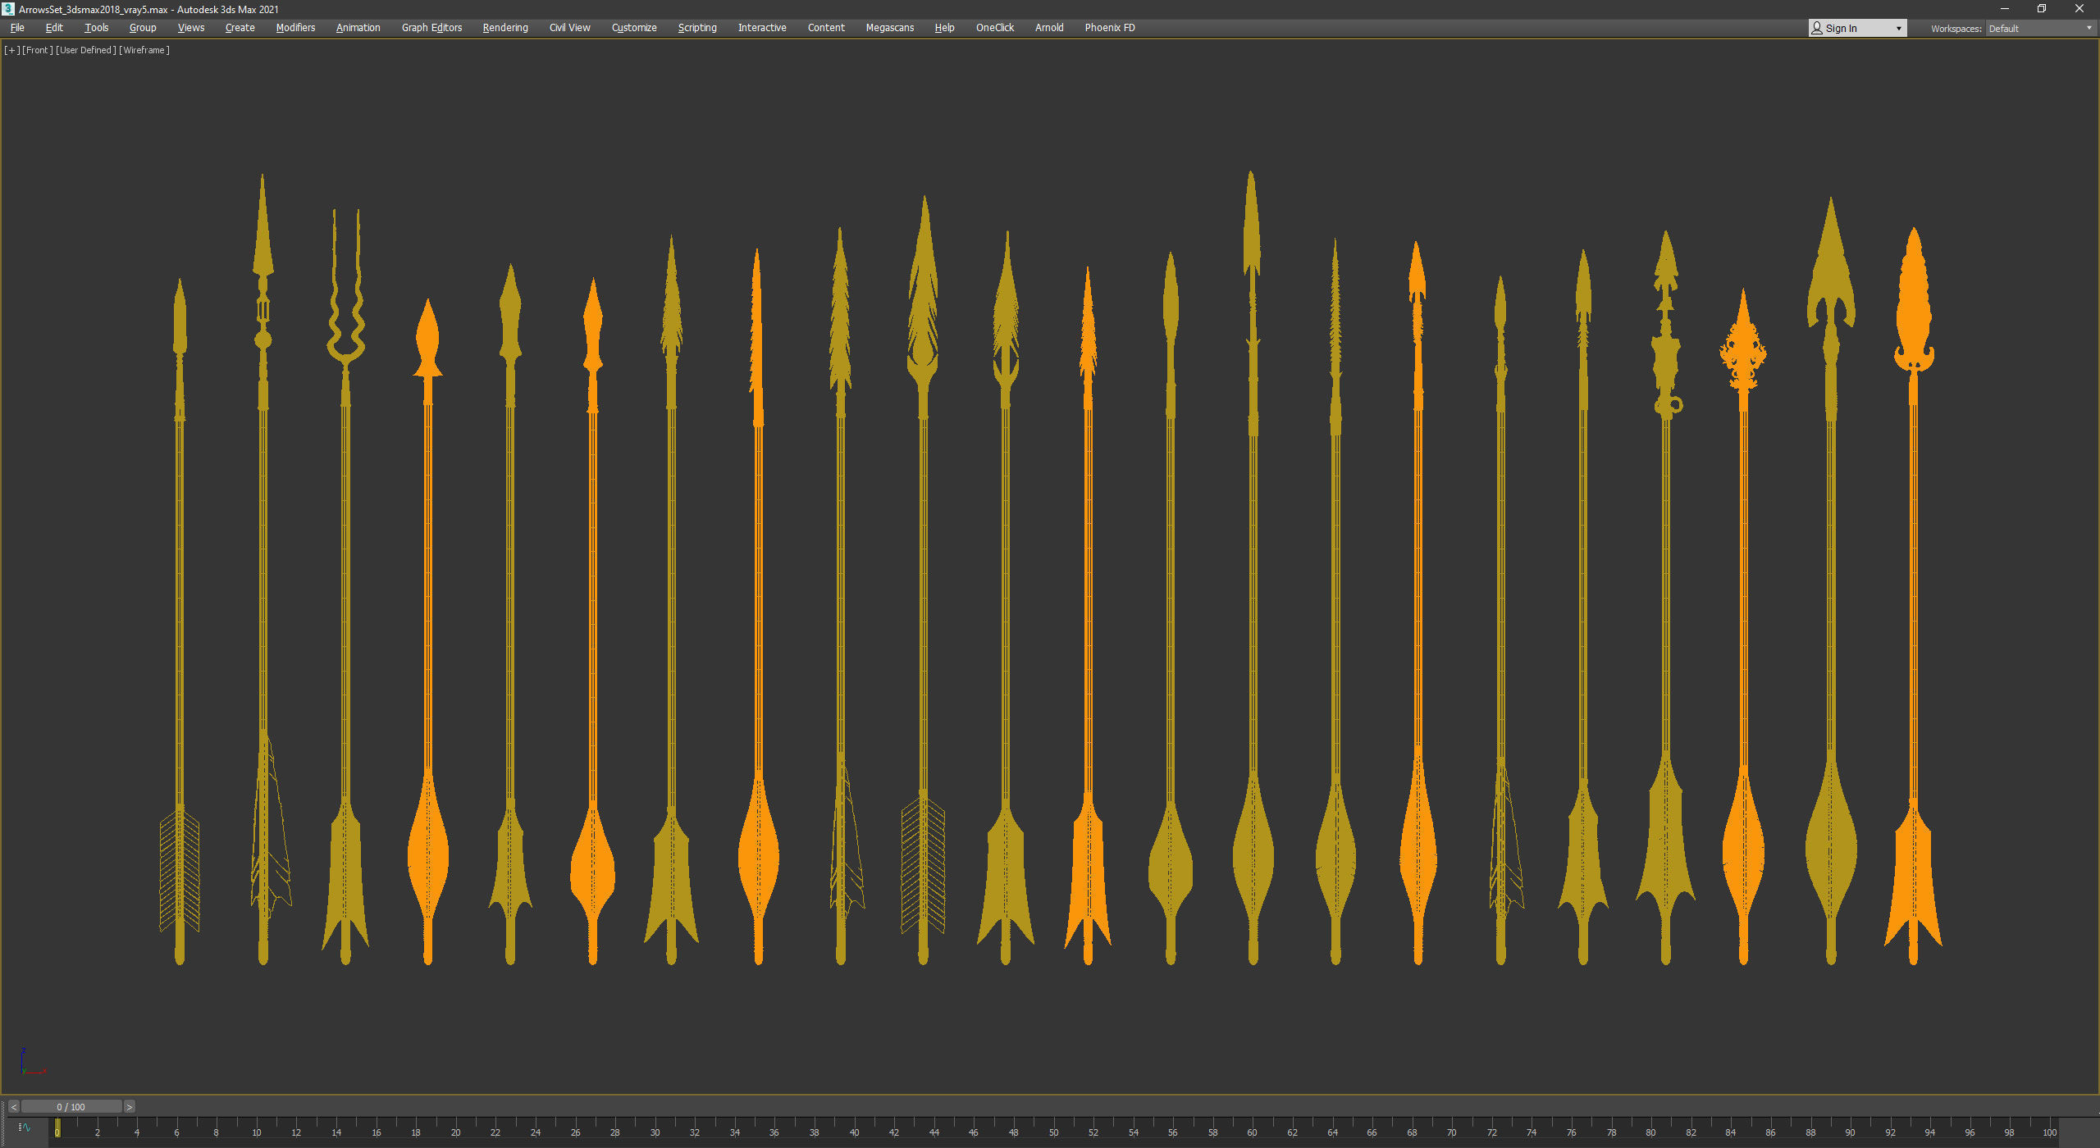
Task: Open the Megascans menu
Action: [889, 28]
